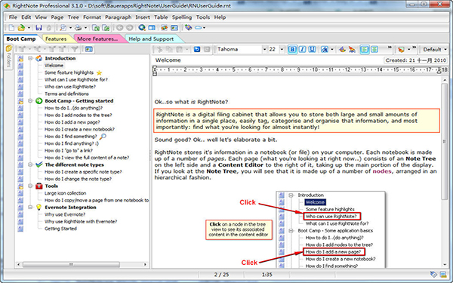Show hidden toolbar buttons via the overflow chevron after alignment

pyautogui.click(x=390, y=48)
